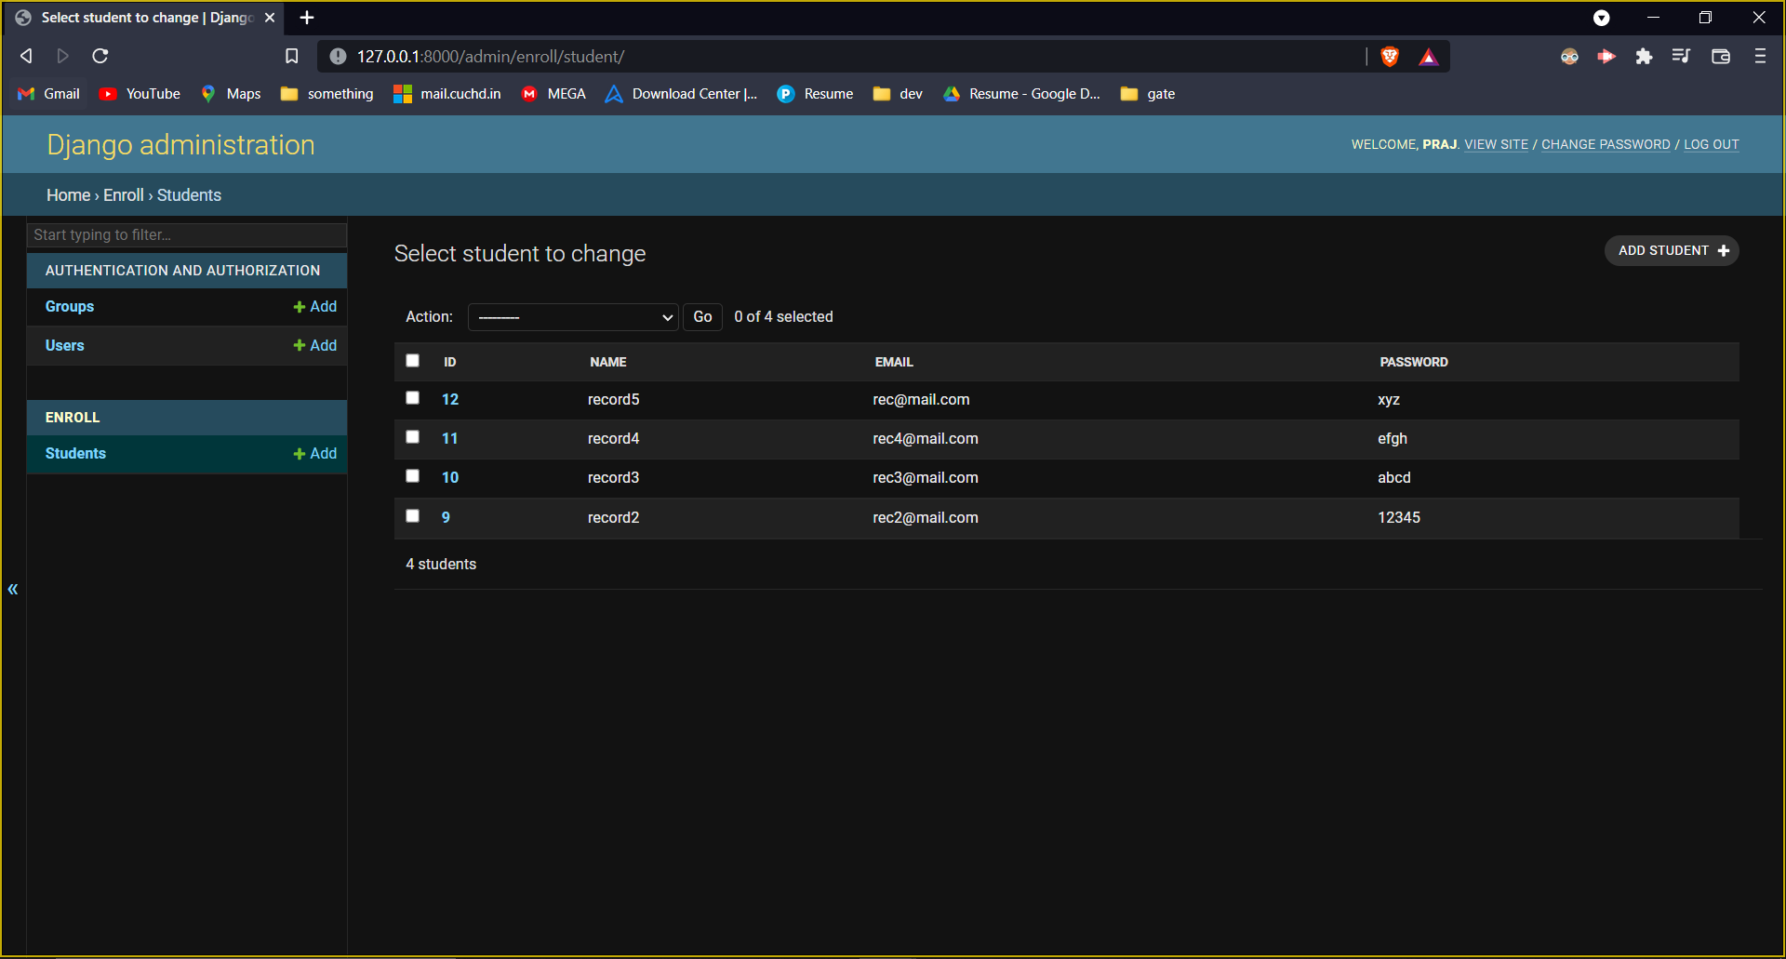Check the record2 row checkbox
The image size is (1786, 959).
[x=412, y=516]
